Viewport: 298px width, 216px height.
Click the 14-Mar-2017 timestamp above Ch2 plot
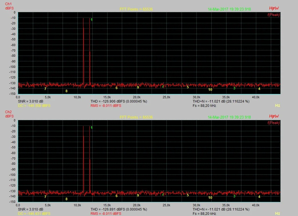229,117
